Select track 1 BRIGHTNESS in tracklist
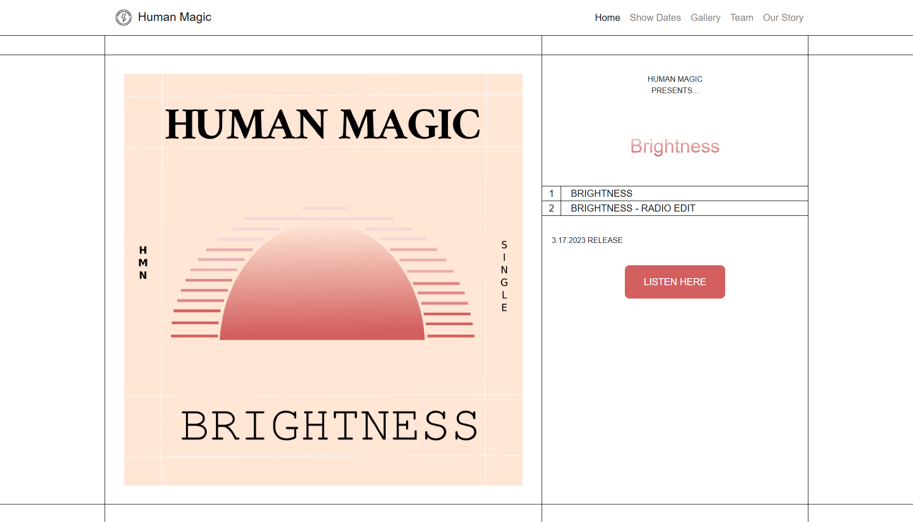Viewport: 913px width, 522px height. point(675,193)
